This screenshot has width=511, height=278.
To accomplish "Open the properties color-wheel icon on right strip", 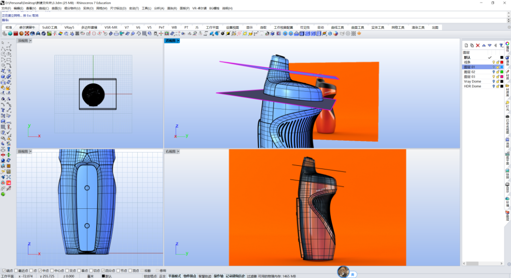I will coord(507,44).
